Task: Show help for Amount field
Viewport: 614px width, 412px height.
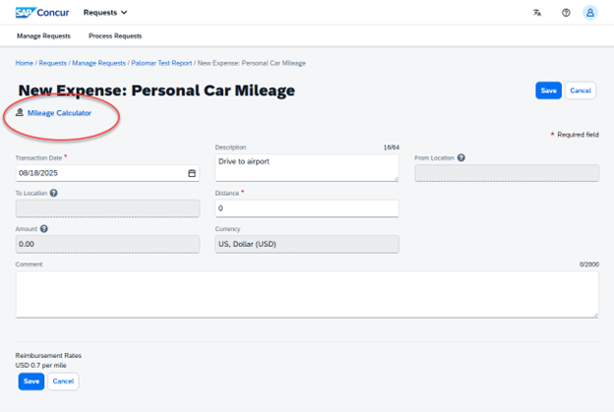Action: point(44,229)
